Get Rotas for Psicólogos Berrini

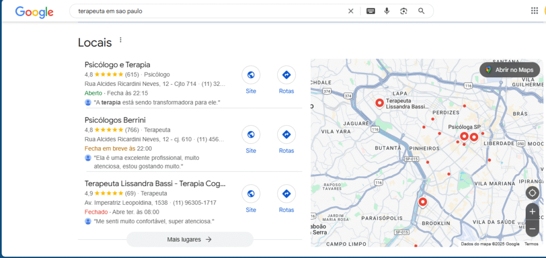(286, 140)
